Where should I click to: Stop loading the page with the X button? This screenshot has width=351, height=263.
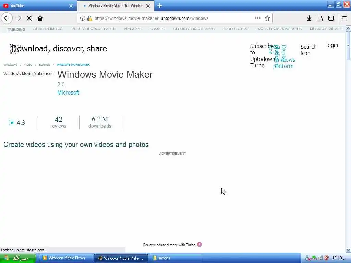(x=29, y=18)
